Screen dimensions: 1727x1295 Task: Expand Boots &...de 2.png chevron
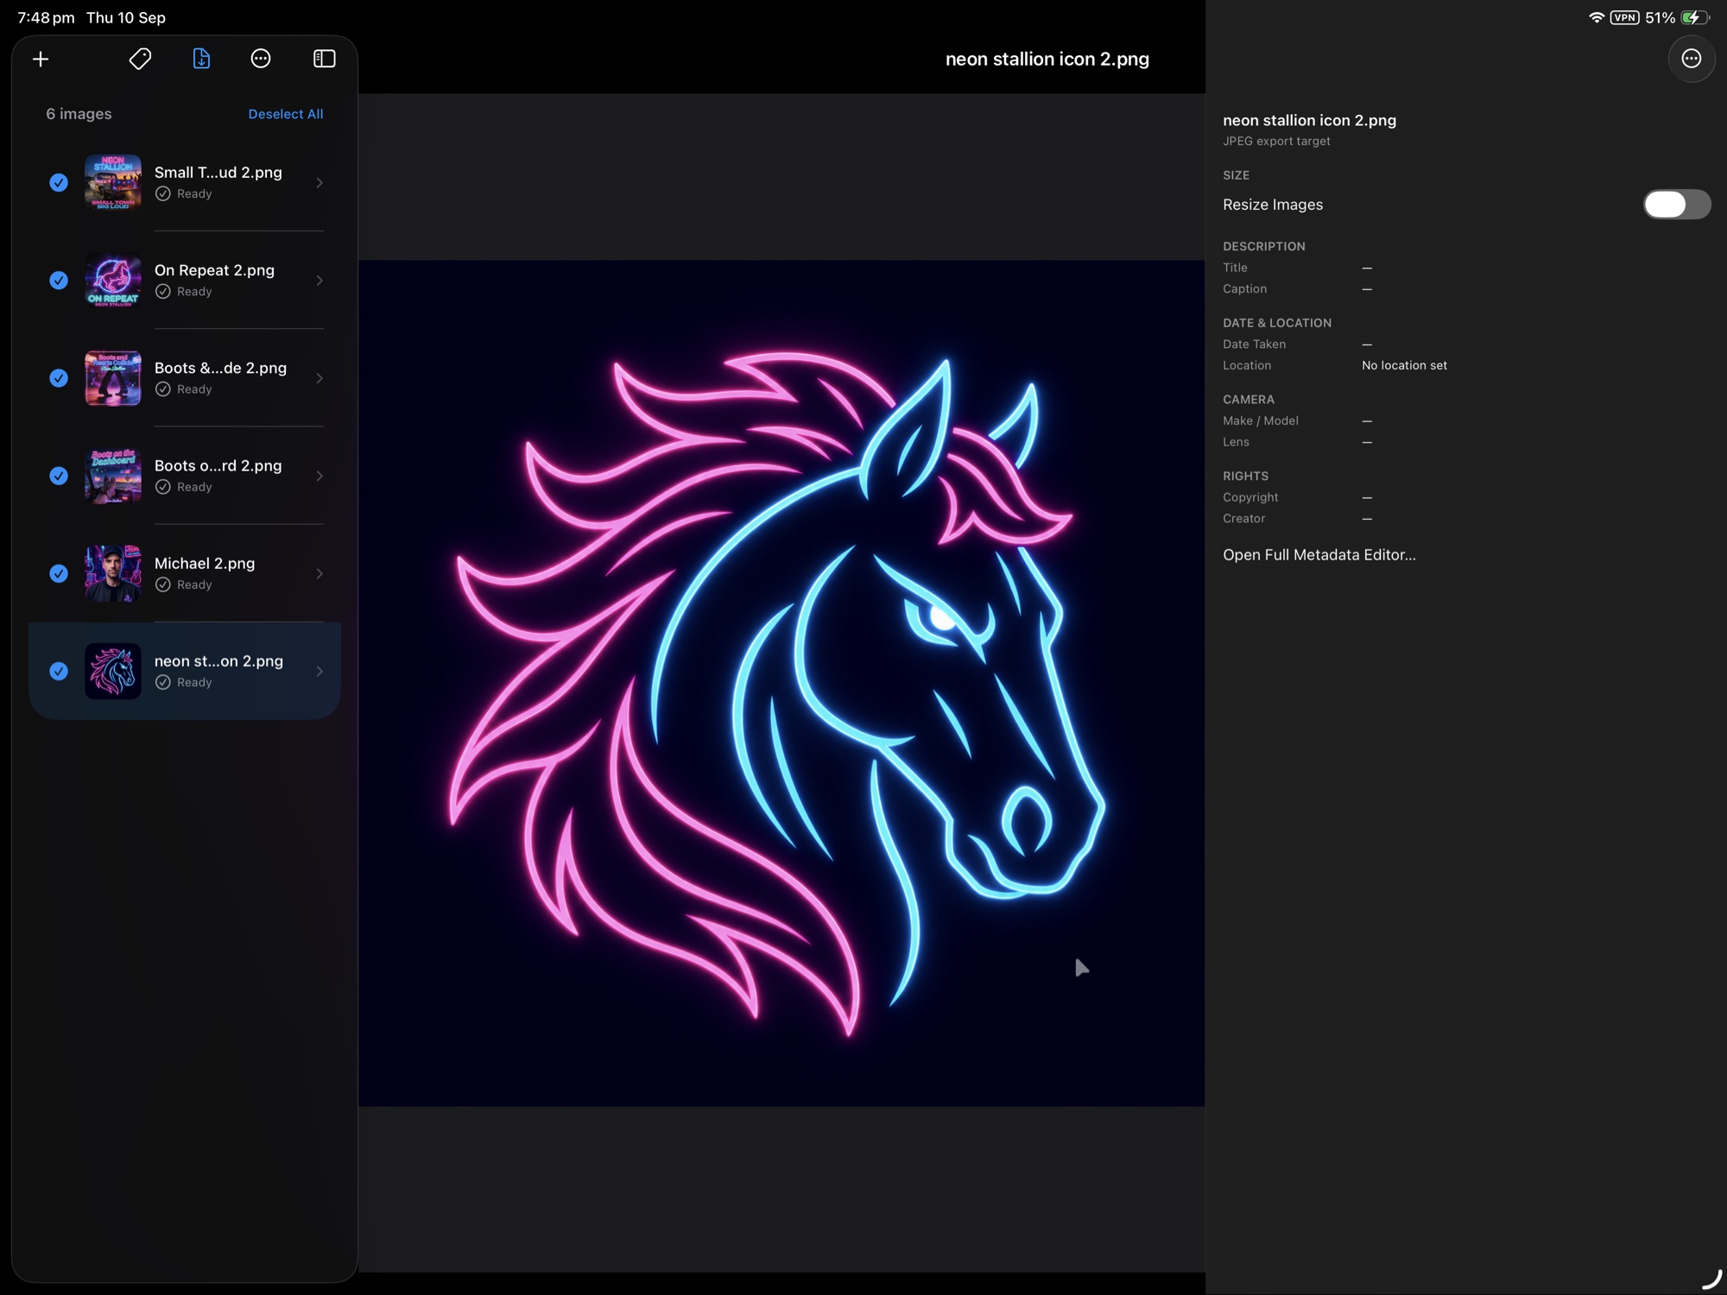click(x=319, y=378)
